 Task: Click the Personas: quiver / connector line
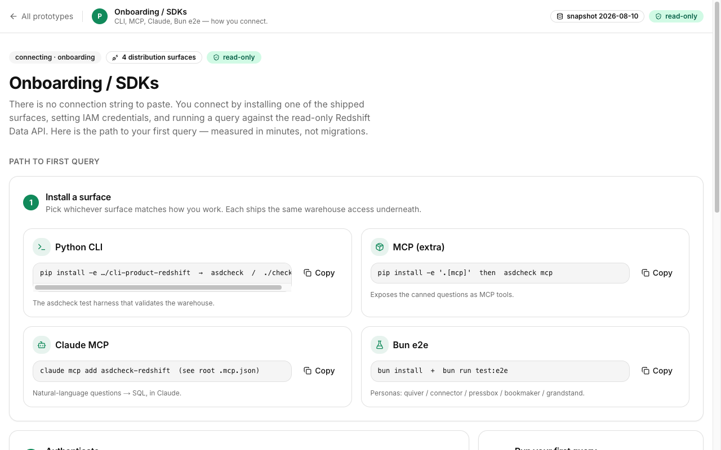(x=478, y=393)
